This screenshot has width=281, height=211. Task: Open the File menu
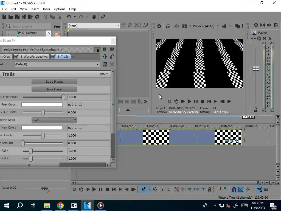[4, 9]
